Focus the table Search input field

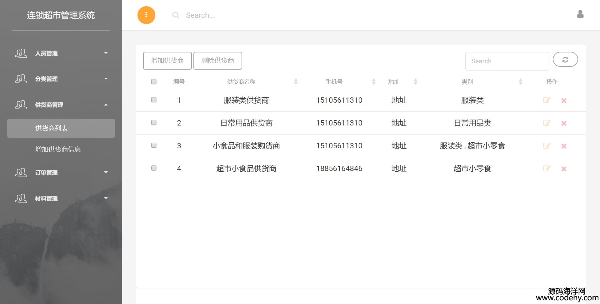[507, 61]
